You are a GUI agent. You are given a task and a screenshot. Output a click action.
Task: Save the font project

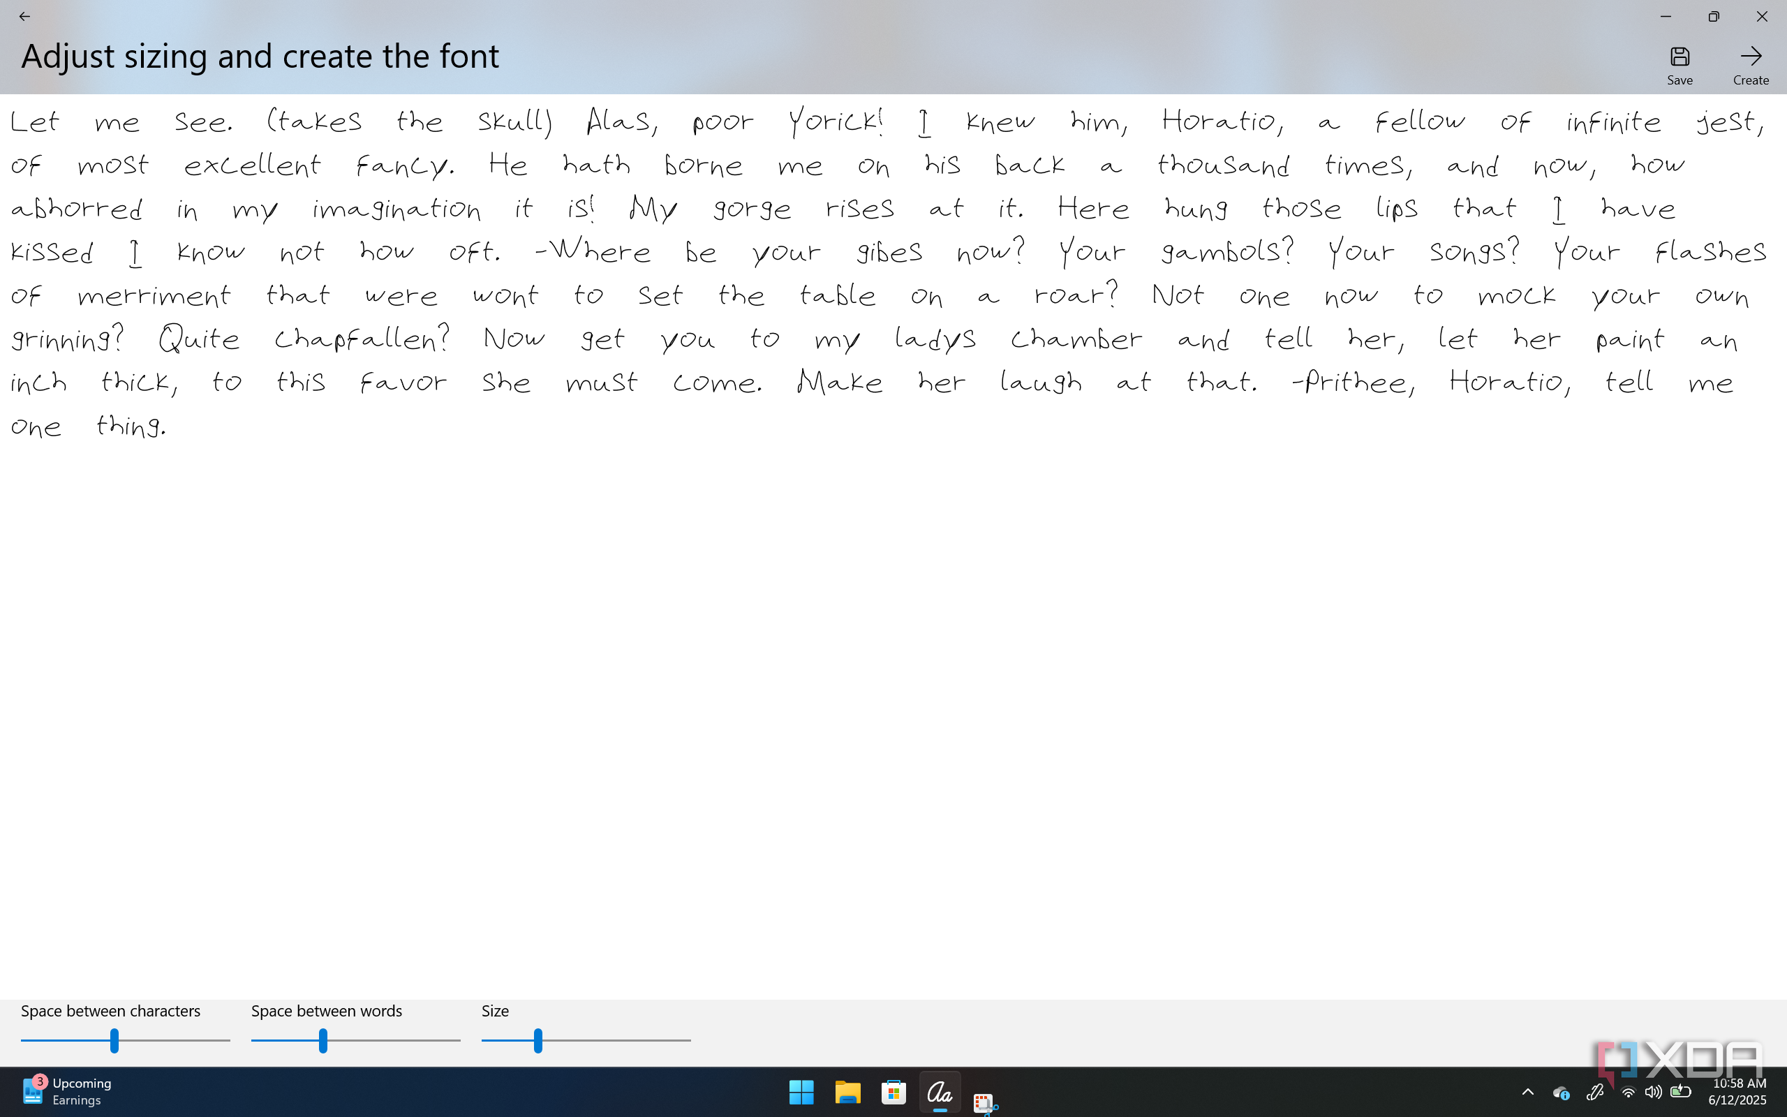[1680, 66]
